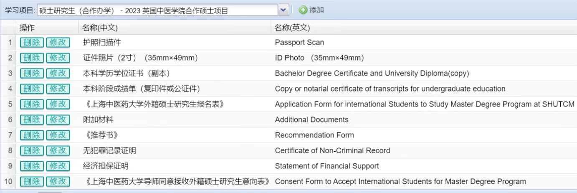577x193 pixels.
Task: Select the 本科学历学位证书（副本） cell
Action: 175,73
